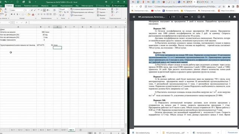Apply the red font color
The width and height of the screenshot is (239, 134).
coord(33,14)
